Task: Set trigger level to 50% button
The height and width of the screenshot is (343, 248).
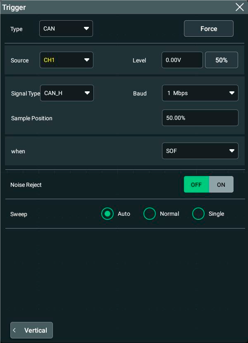Action: coord(221,60)
